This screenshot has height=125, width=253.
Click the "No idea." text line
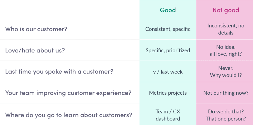click(x=226, y=47)
